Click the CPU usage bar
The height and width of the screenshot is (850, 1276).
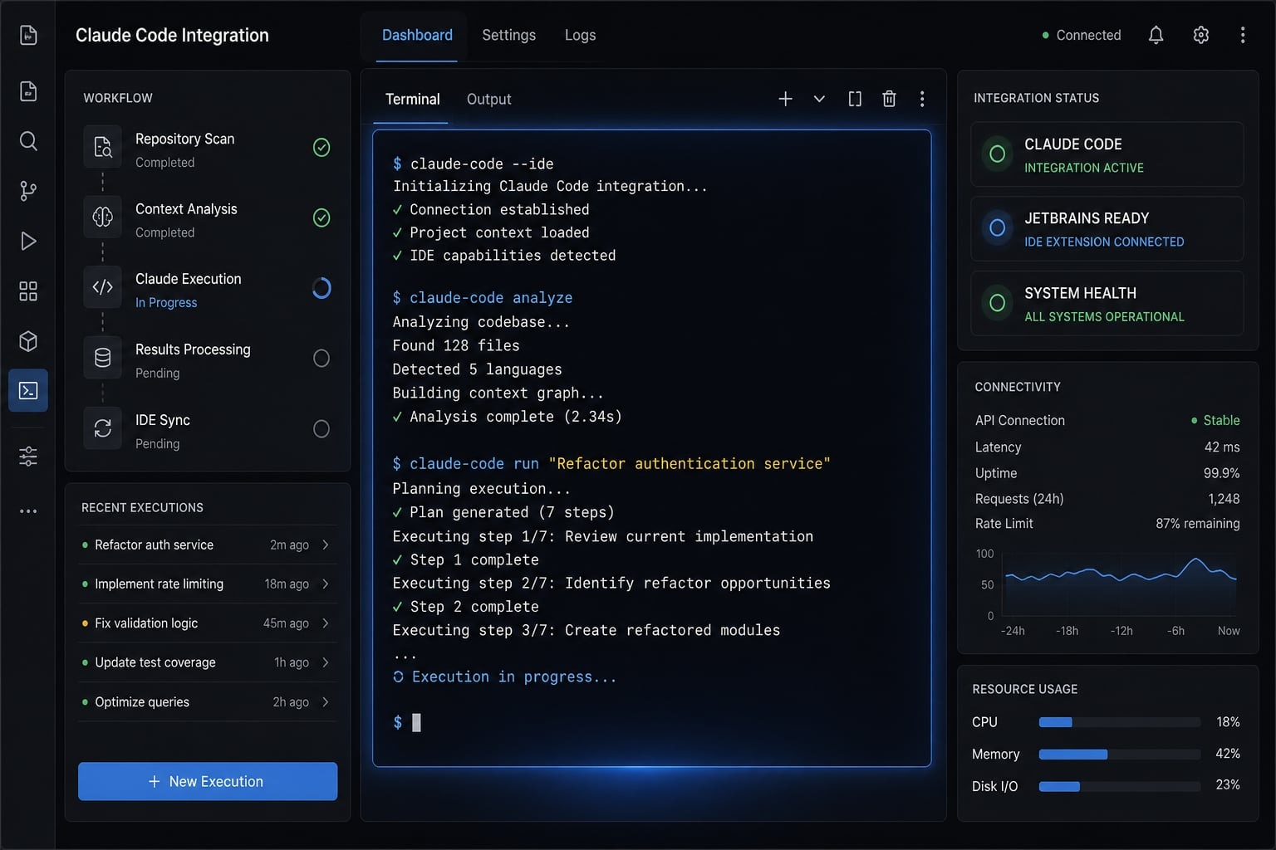point(1119,722)
